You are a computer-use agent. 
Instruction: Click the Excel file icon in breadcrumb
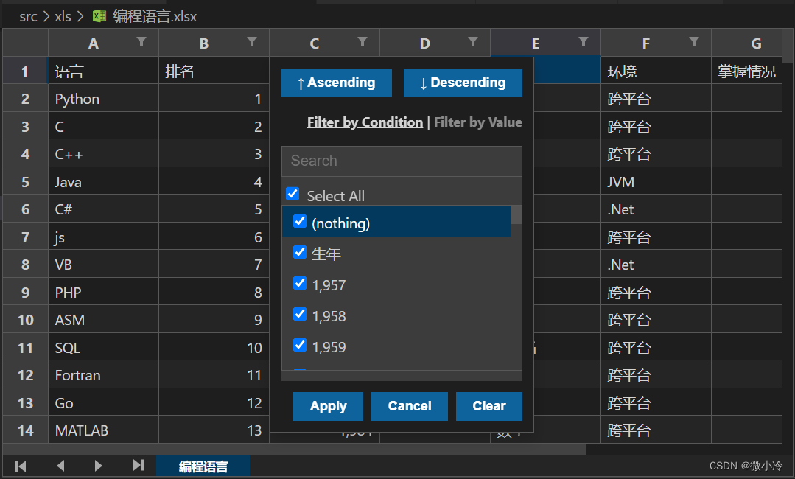click(99, 16)
